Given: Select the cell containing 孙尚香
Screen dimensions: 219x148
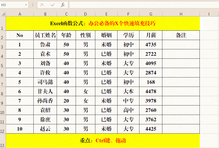Looking at the screenshot, I should 45,101.
